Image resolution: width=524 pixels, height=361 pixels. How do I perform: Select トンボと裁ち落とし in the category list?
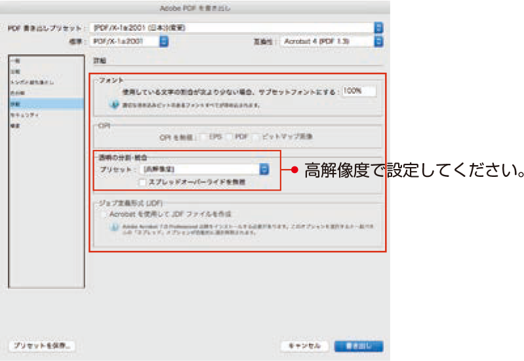46,82
